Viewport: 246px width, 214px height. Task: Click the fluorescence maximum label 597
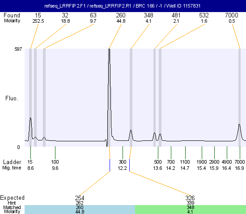click(18, 49)
